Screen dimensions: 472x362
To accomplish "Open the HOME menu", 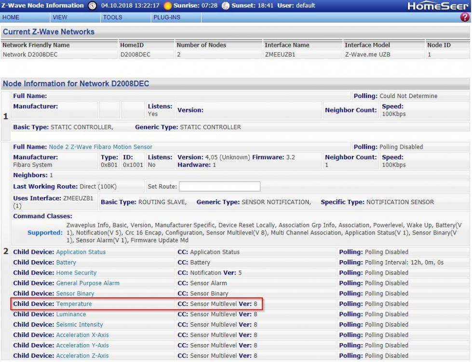I will [11, 17].
